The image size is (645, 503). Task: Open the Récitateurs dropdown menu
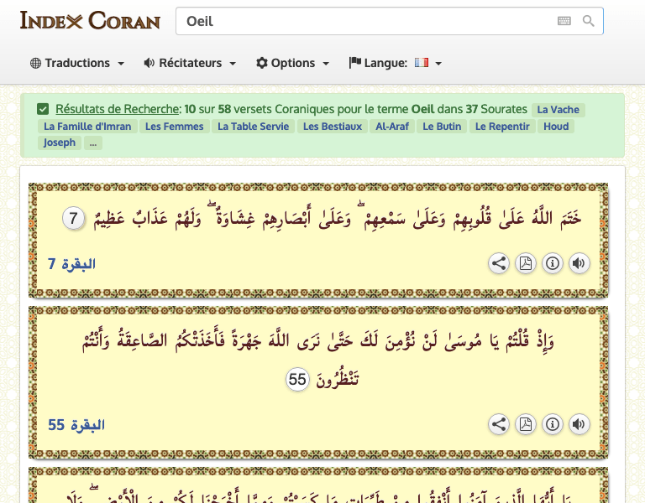click(190, 63)
